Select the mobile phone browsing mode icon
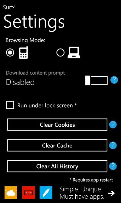The height and width of the screenshot is (203, 121). (23, 53)
